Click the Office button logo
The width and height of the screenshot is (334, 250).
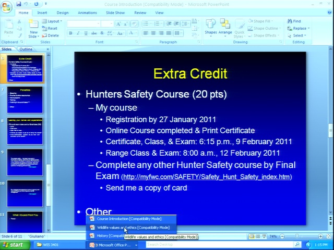point(6,7)
